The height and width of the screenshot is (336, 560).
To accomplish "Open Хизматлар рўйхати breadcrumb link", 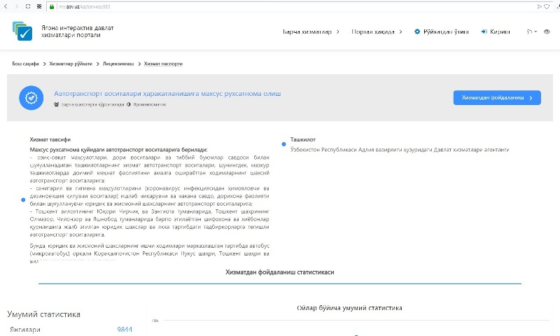I will (70, 64).
